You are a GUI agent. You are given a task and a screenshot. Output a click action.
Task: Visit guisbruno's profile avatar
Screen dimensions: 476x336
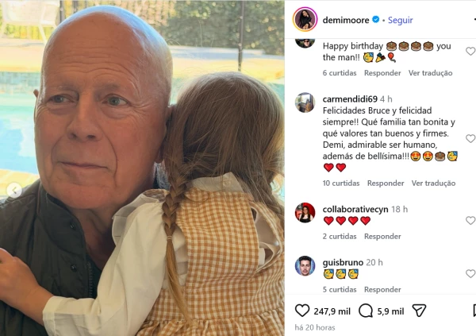pyautogui.click(x=305, y=266)
